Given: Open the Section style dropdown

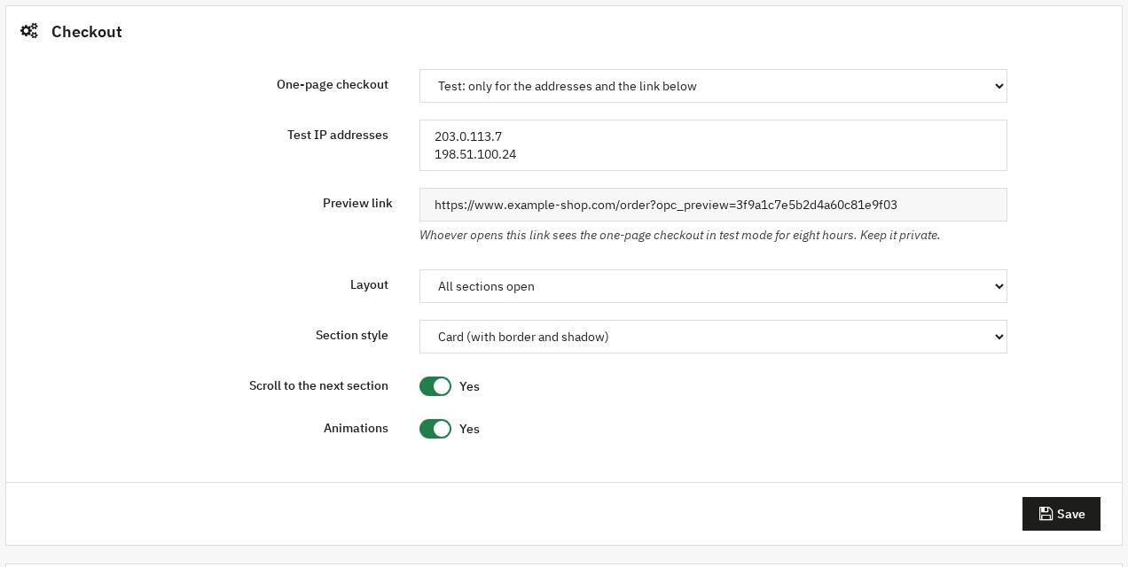Looking at the screenshot, I should (713, 337).
